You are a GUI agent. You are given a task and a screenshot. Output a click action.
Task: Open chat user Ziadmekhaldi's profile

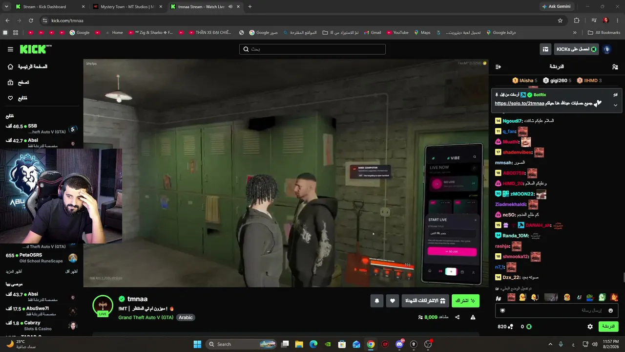click(510, 204)
